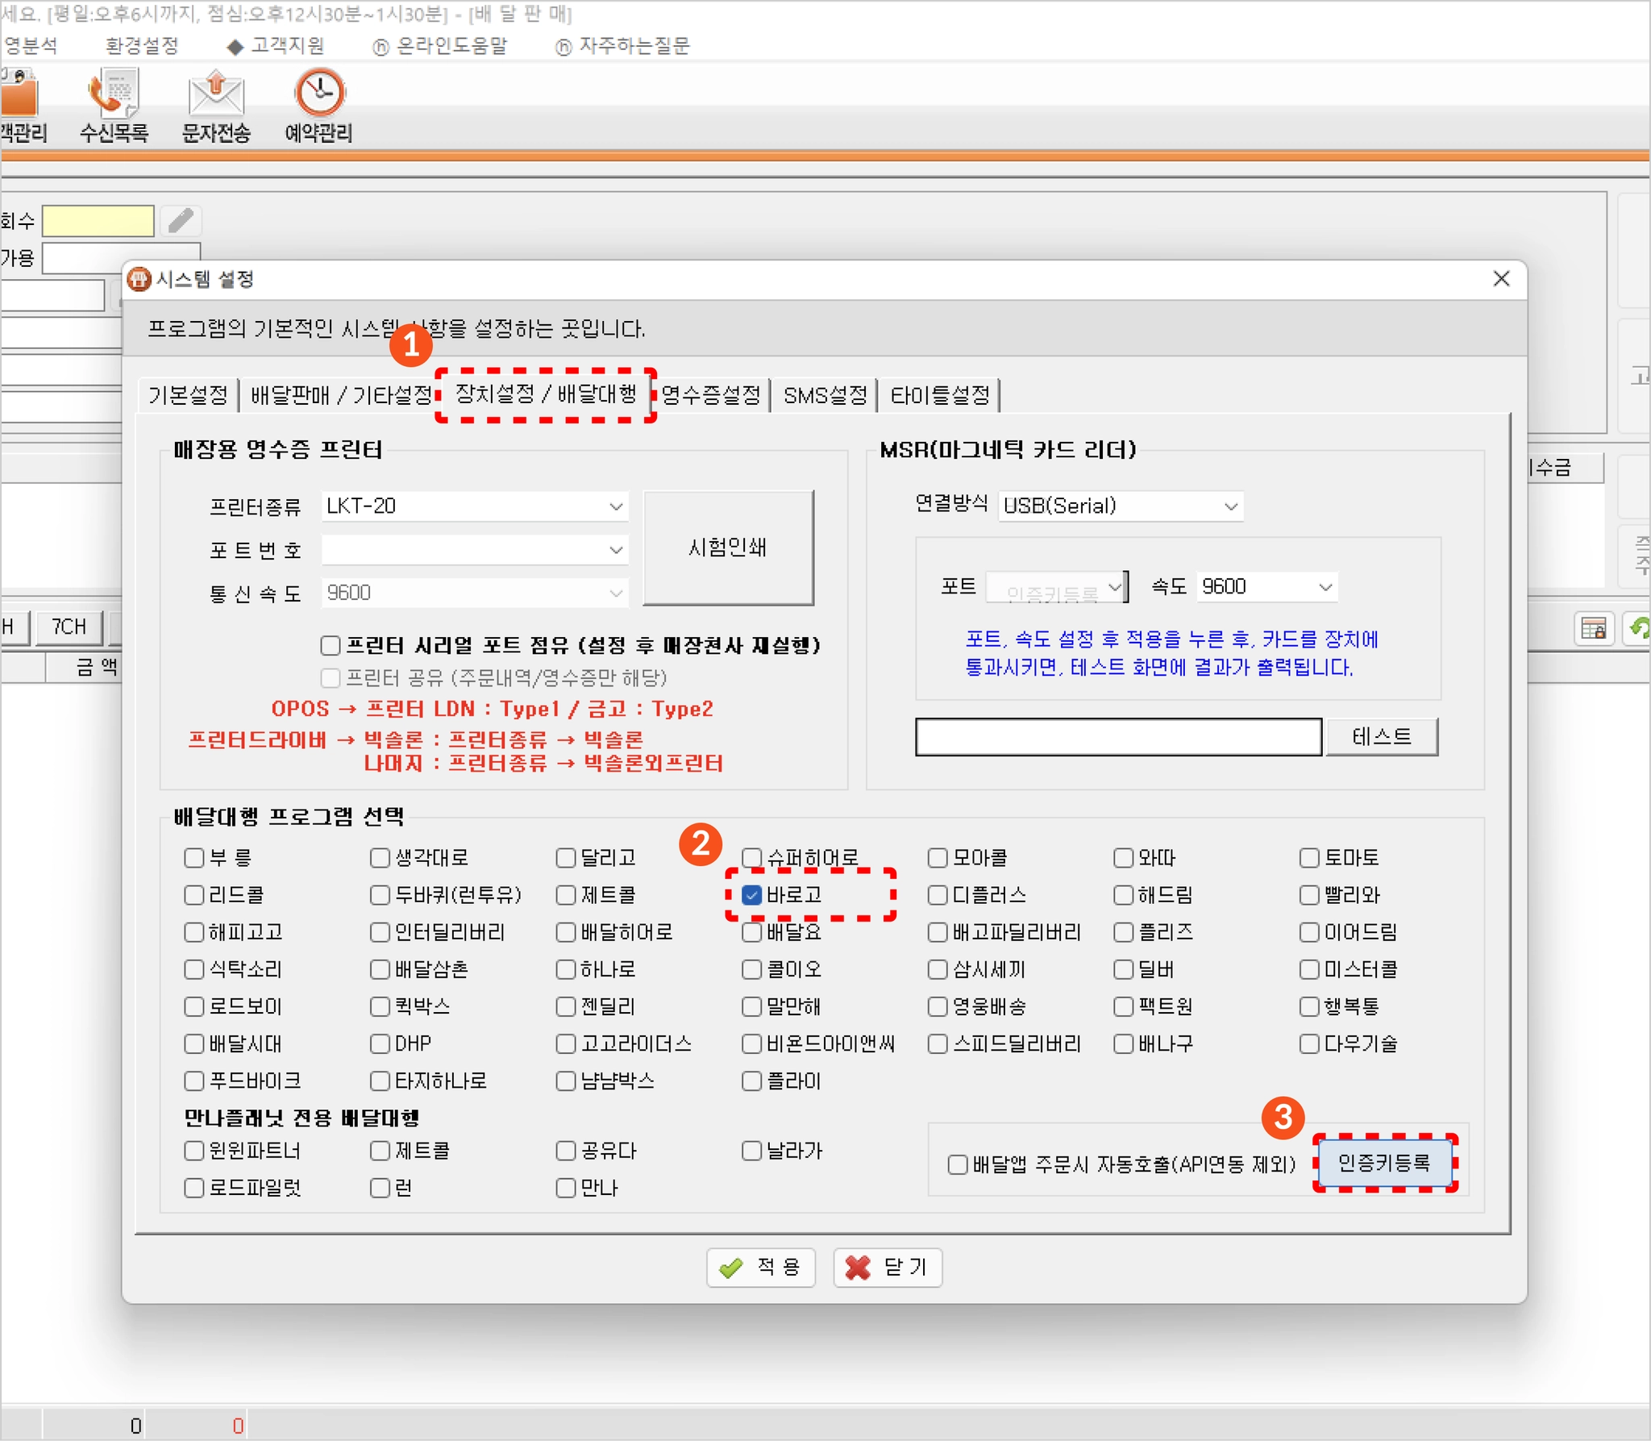Switch to the 영수증설정 tab
This screenshot has height=1441, width=1651.
coord(710,395)
